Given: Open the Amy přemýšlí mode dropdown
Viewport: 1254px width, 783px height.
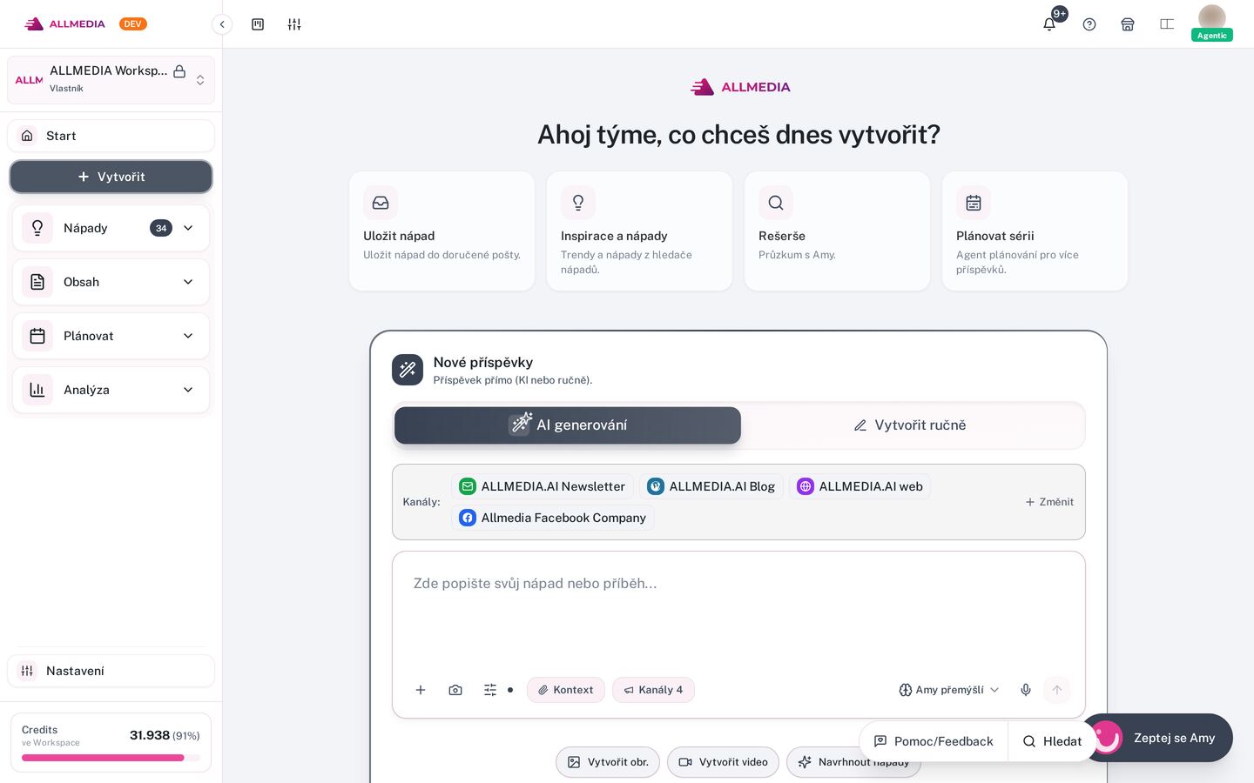Looking at the screenshot, I should [x=949, y=690].
